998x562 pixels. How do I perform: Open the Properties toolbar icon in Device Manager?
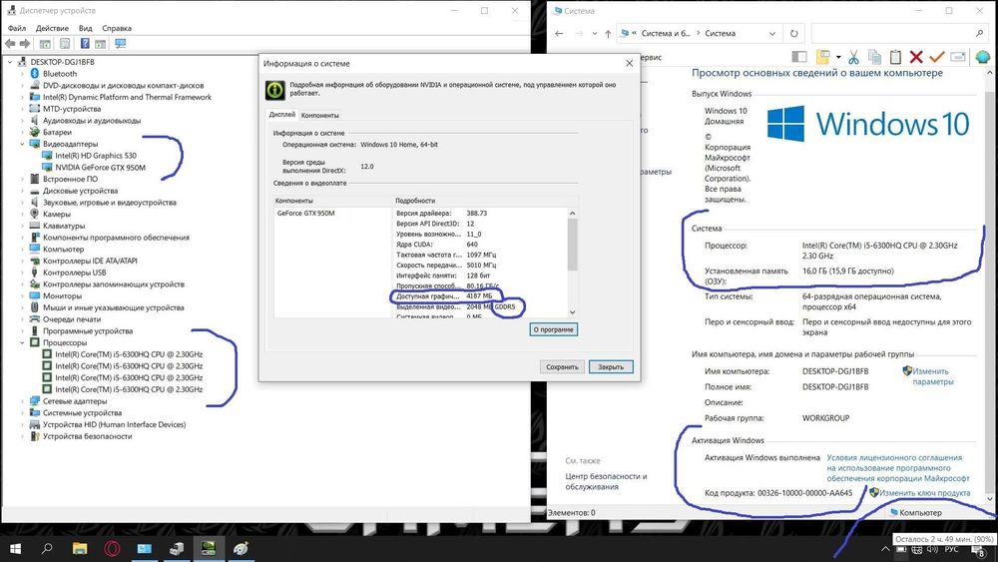click(x=65, y=43)
